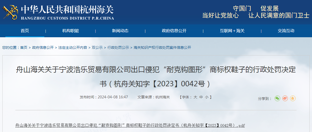Open the 互联网+海关 navigation tab

tap(232, 31)
